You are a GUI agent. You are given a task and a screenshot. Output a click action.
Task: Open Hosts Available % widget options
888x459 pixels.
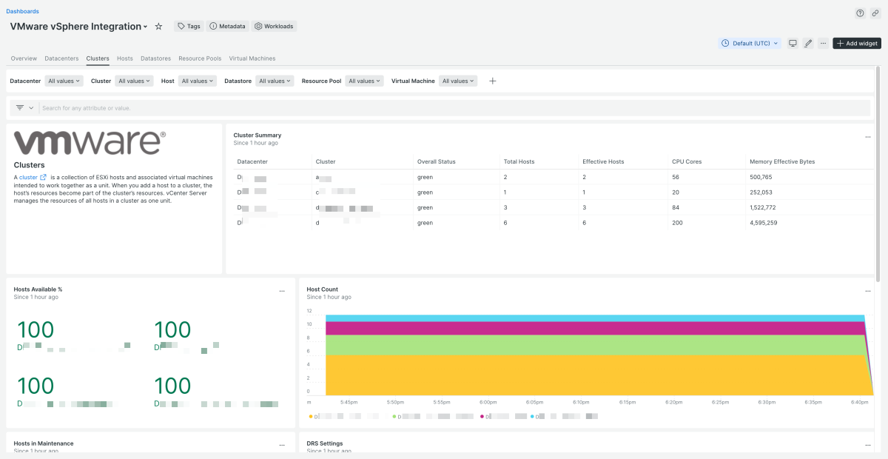click(282, 291)
